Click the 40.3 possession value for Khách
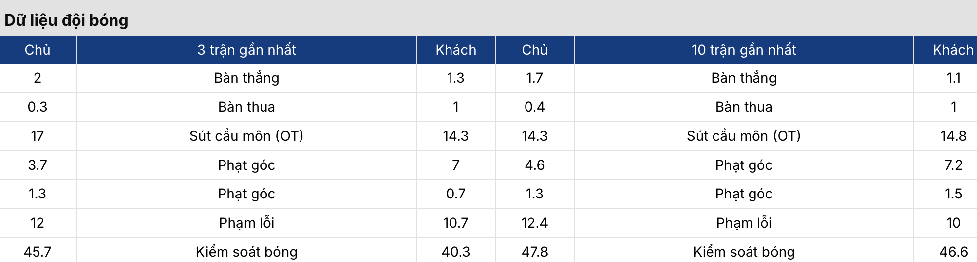This screenshot has width=977, height=262. coord(456,252)
